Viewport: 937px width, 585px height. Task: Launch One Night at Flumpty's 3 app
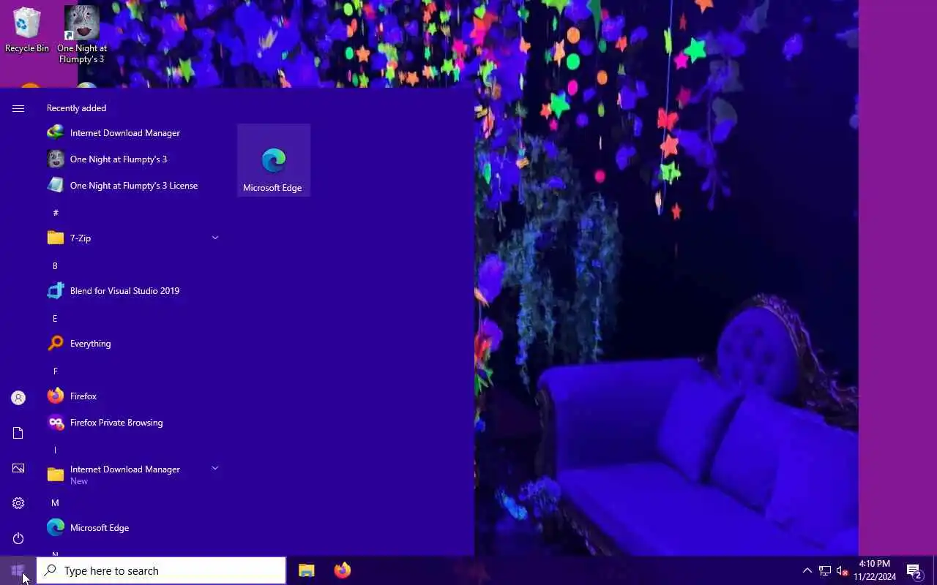pyautogui.click(x=133, y=159)
